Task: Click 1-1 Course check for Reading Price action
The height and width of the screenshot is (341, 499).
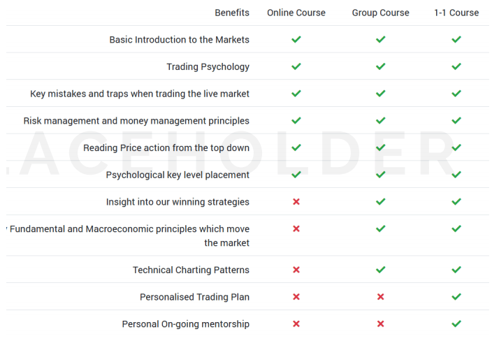Action: click(x=456, y=148)
